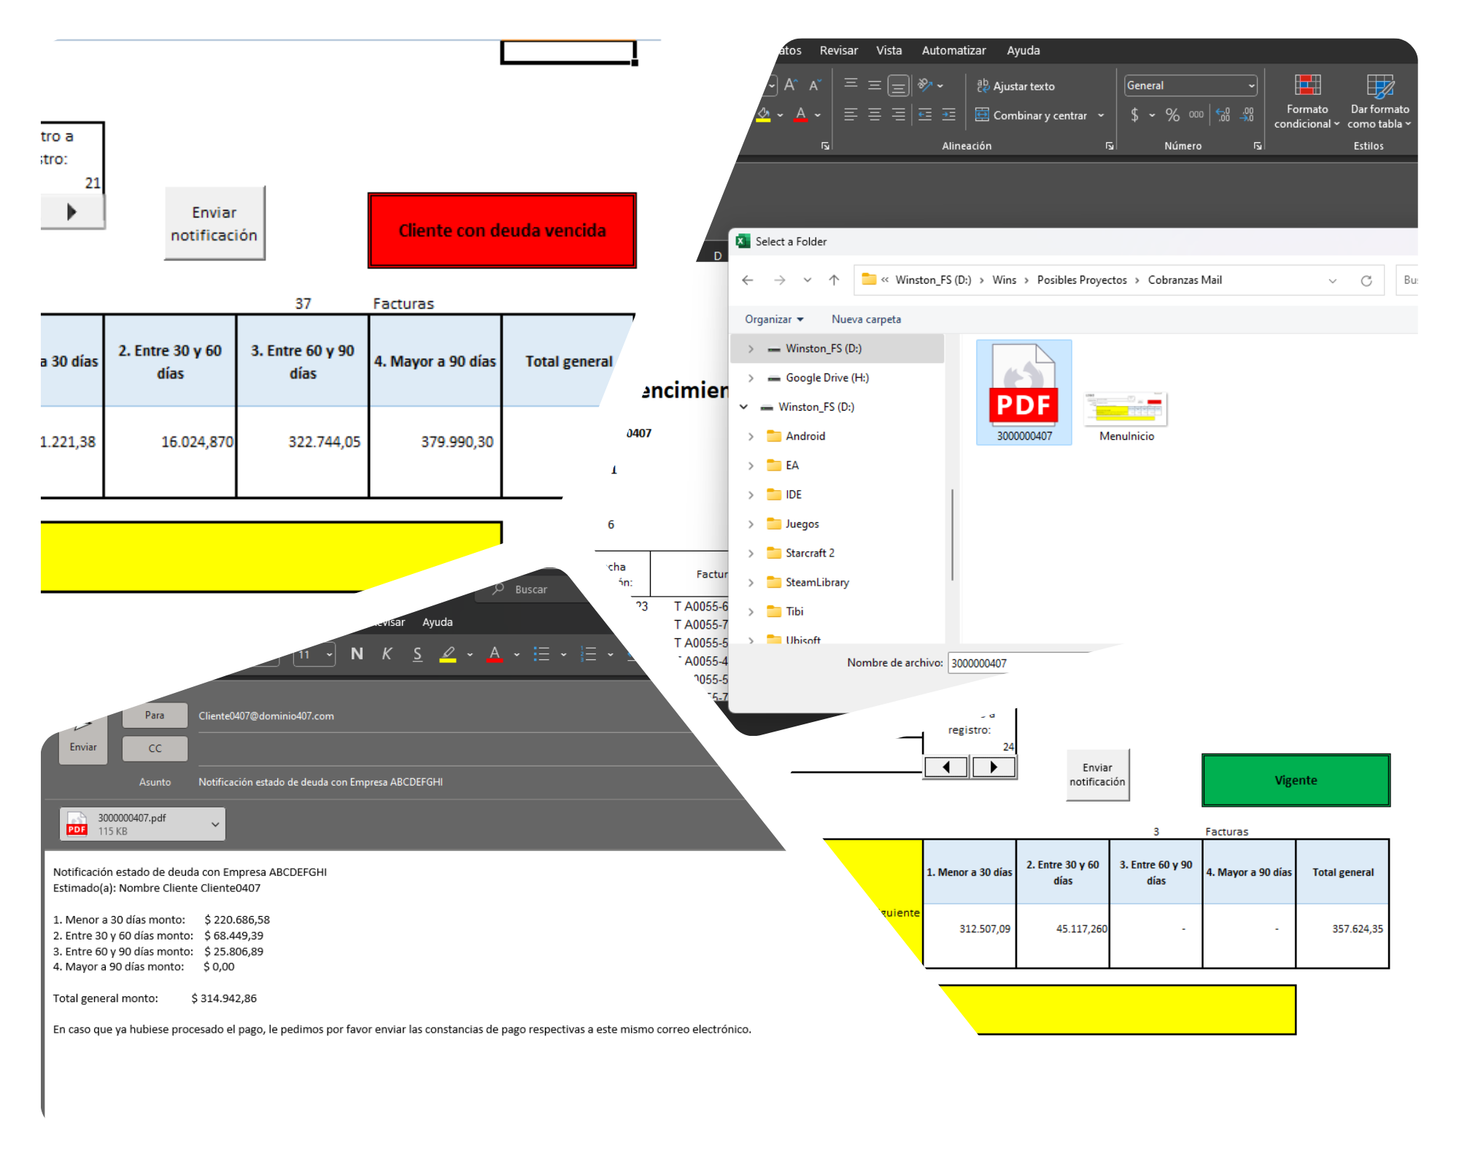Click Enviar to send the email
Viewport: 1459px width, 1167px height.
click(82, 746)
